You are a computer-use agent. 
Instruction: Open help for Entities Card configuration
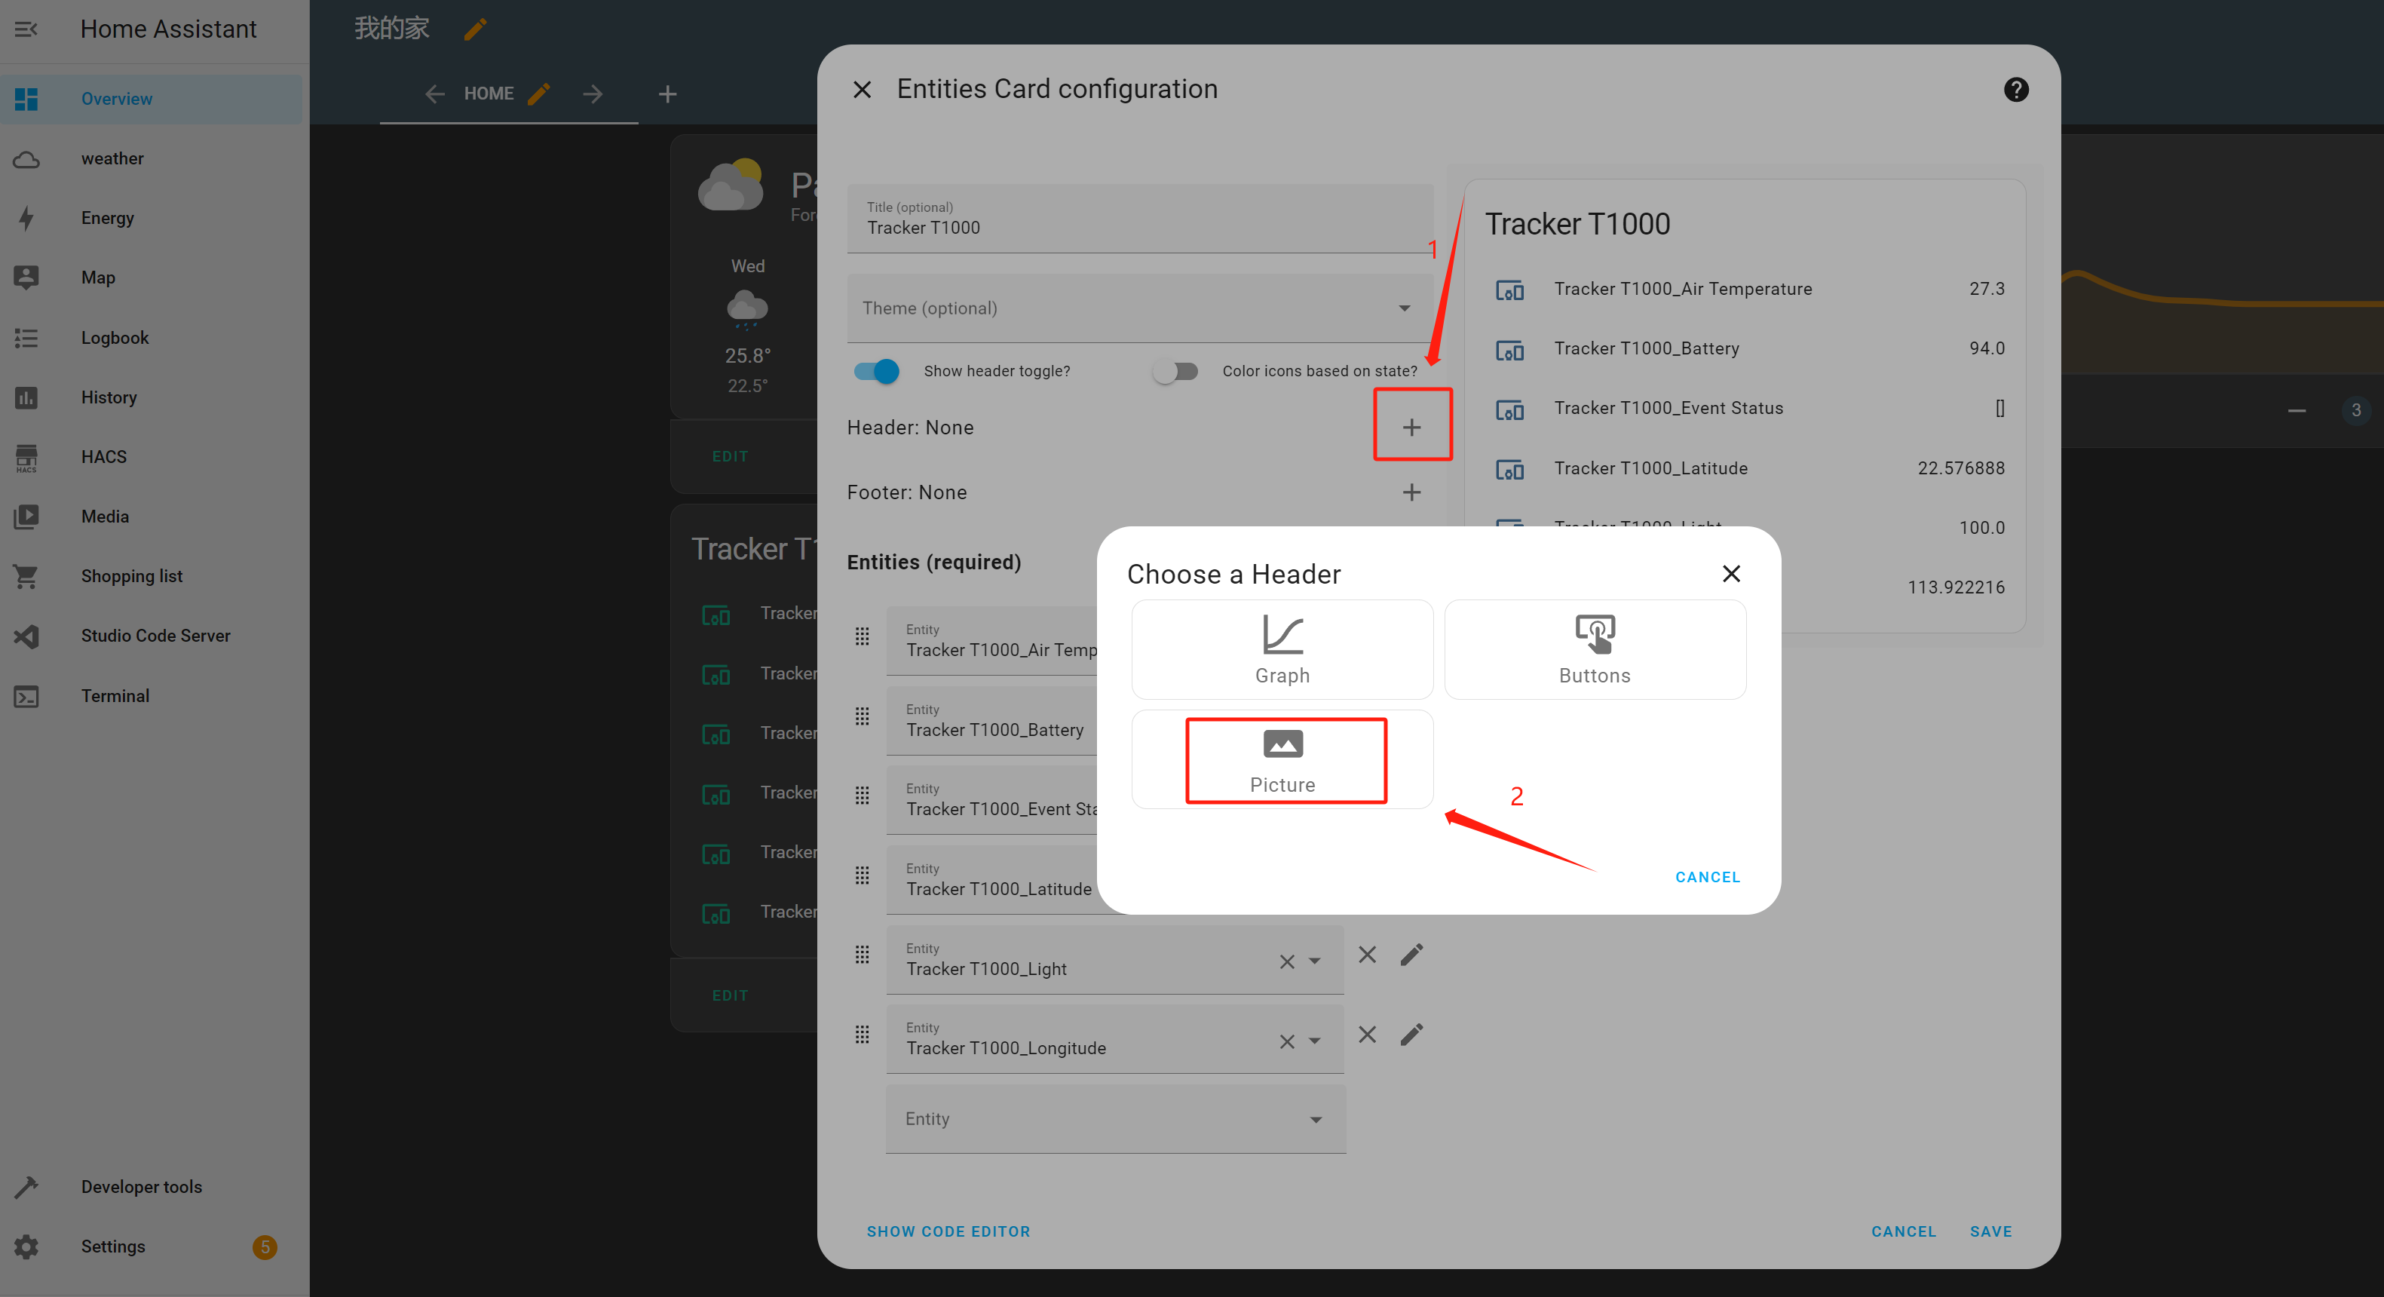pos(2015,90)
